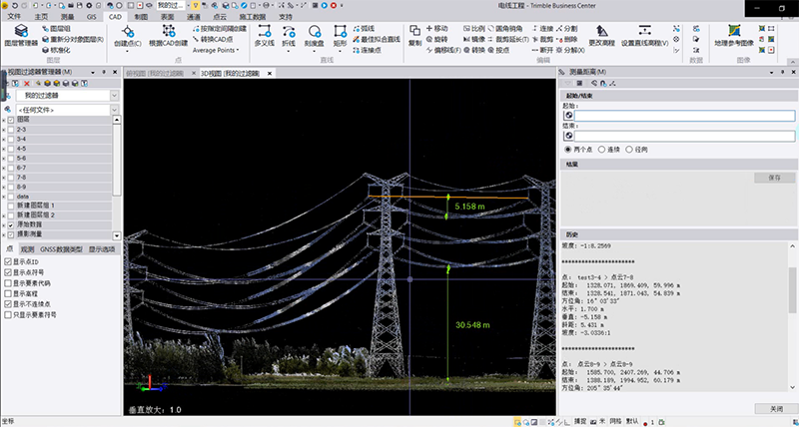Click the 保存 save button
This screenshot has height=427, width=799.
(775, 178)
